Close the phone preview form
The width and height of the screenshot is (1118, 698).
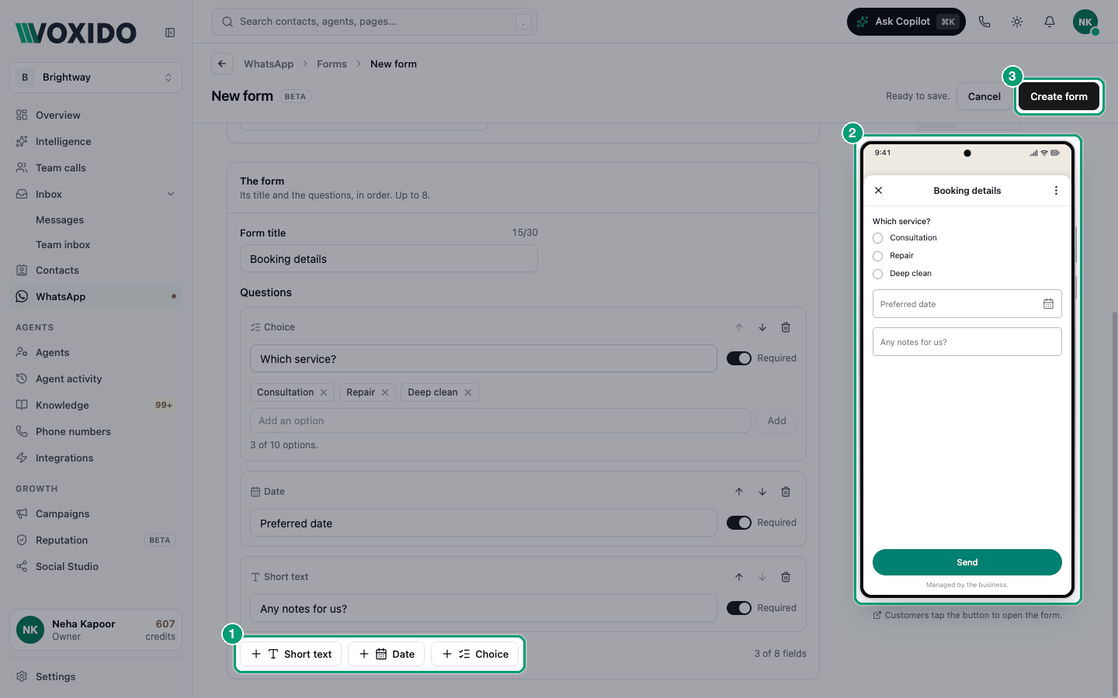(x=879, y=191)
